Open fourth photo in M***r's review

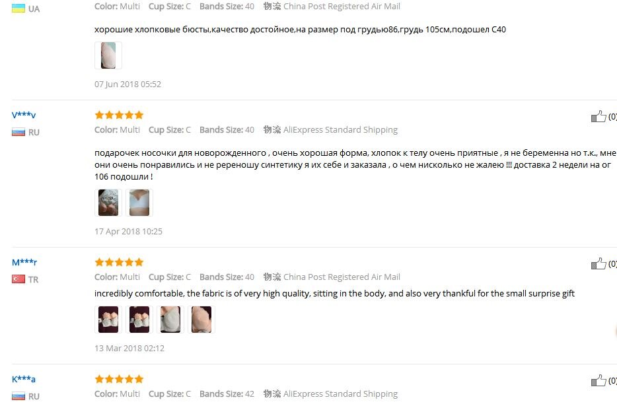pos(201,320)
